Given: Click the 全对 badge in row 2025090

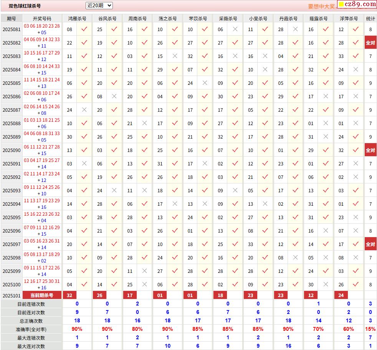Looking at the screenshot, I should (370, 150).
